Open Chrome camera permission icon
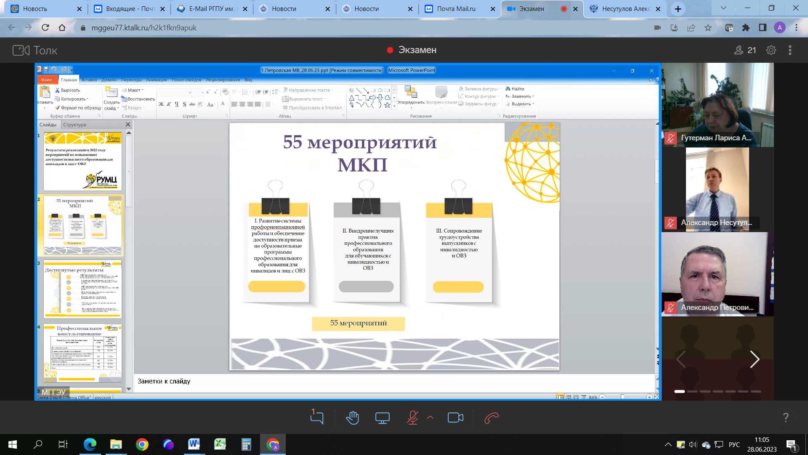The image size is (808, 455). 657,28
